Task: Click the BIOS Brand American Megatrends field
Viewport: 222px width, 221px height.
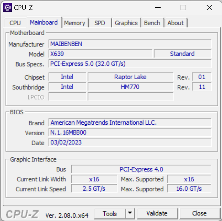Action: point(130,122)
